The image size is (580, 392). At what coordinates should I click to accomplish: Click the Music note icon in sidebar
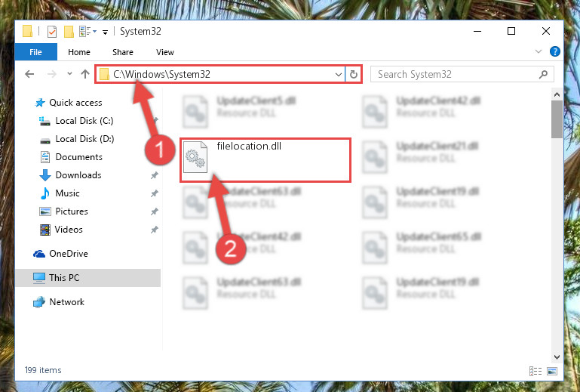tap(44, 193)
